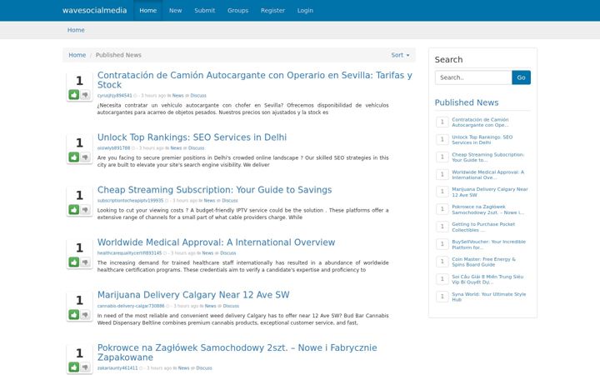Open the Unlock Top Rankings article title
This screenshot has width=600, height=375.
[192, 137]
